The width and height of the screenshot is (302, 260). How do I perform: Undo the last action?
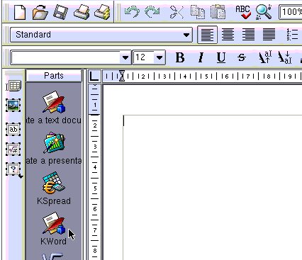(x=132, y=12)
